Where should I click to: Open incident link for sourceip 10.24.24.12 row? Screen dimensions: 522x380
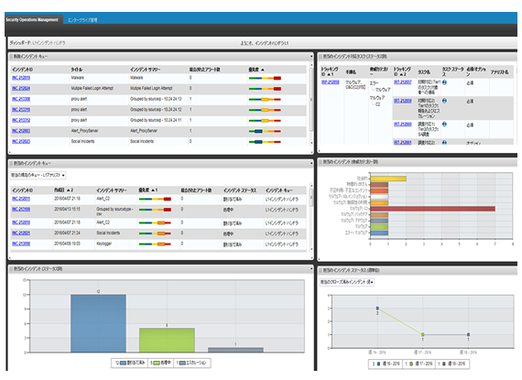pyautogui.click(x=21, y=110)
